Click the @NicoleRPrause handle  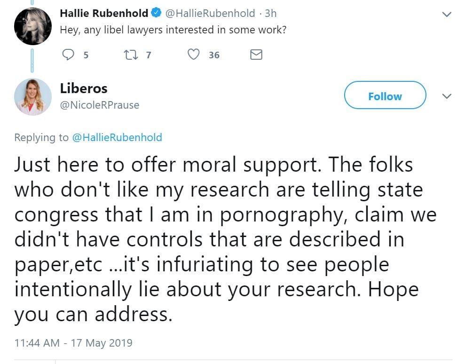(100, 105)
